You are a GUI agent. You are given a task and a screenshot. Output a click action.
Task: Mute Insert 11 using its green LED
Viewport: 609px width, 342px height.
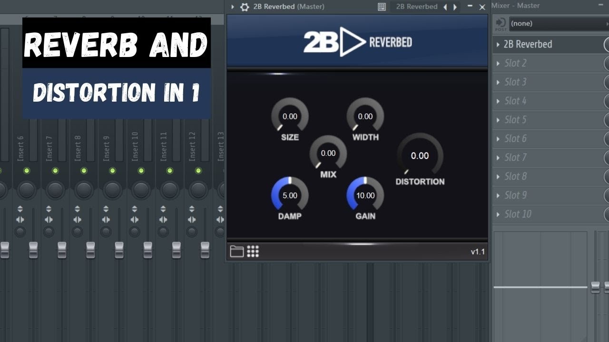pyautogui.click(x=169, y=171)
